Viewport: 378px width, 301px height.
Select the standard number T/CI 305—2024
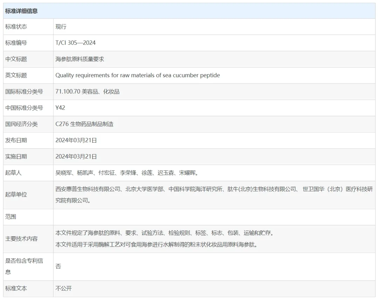coord(75,43)
